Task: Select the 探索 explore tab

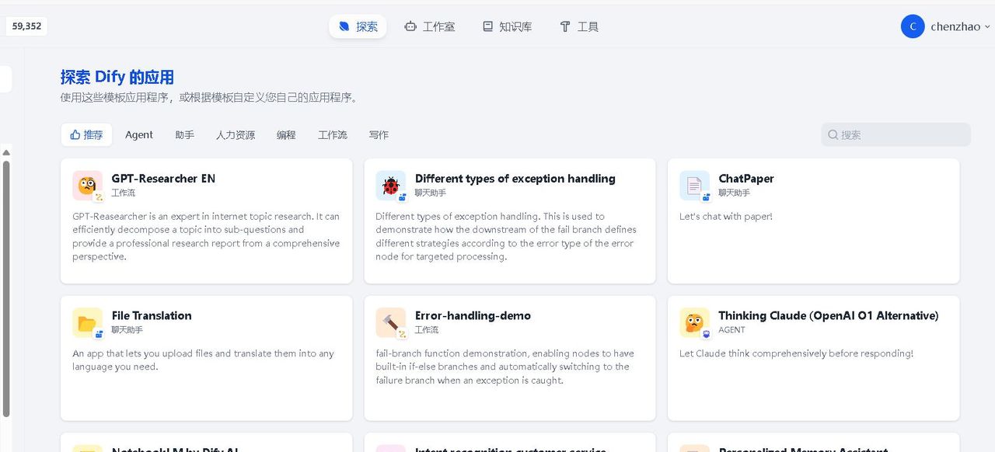Action: pos(358,26)
